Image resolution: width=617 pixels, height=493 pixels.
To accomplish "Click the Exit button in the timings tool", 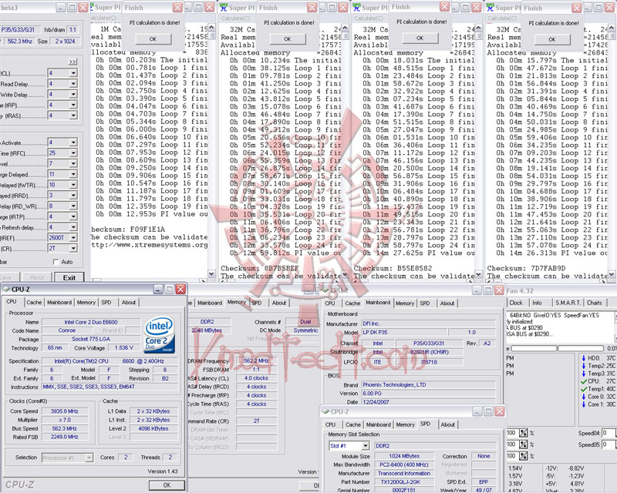I will coord(69,277).
